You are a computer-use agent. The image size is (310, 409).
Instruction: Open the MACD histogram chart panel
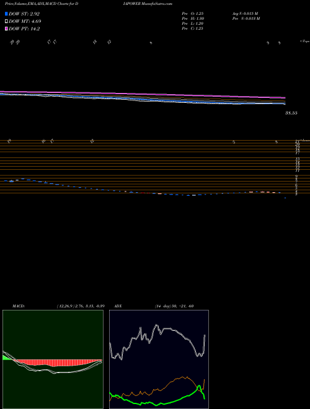coord(53,359)
